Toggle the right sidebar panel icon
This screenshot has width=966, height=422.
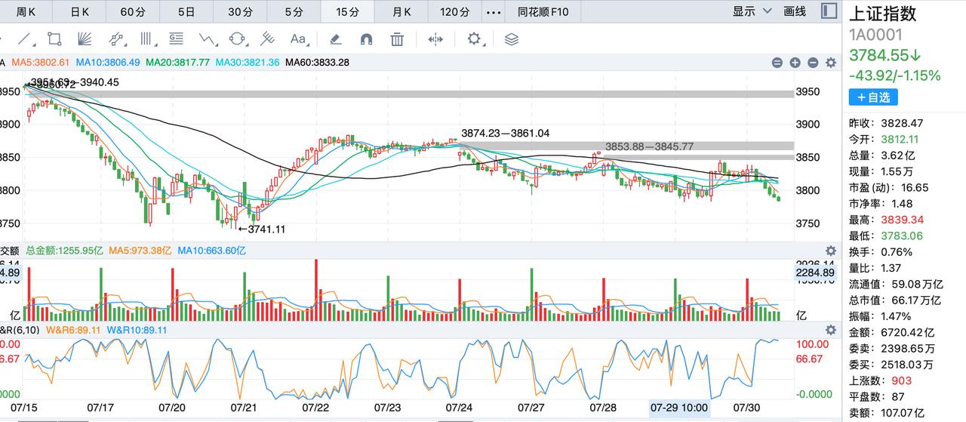829,11
